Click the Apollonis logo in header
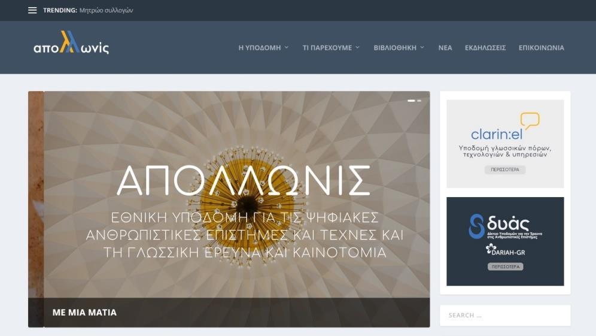Viewport: 596px width, 336px height. point(71,43)
